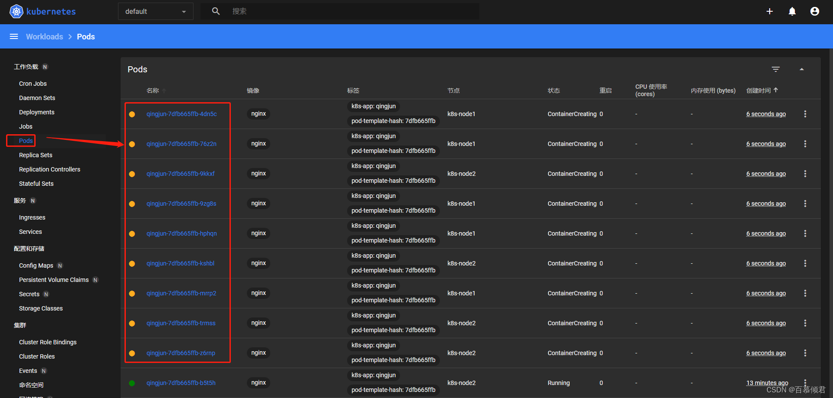The height and width of the screenshot is (398, 833).
Task: Open pod qingjun-7dfb665ffb-mrrp2 link
Action: click(x=181, y=293)
